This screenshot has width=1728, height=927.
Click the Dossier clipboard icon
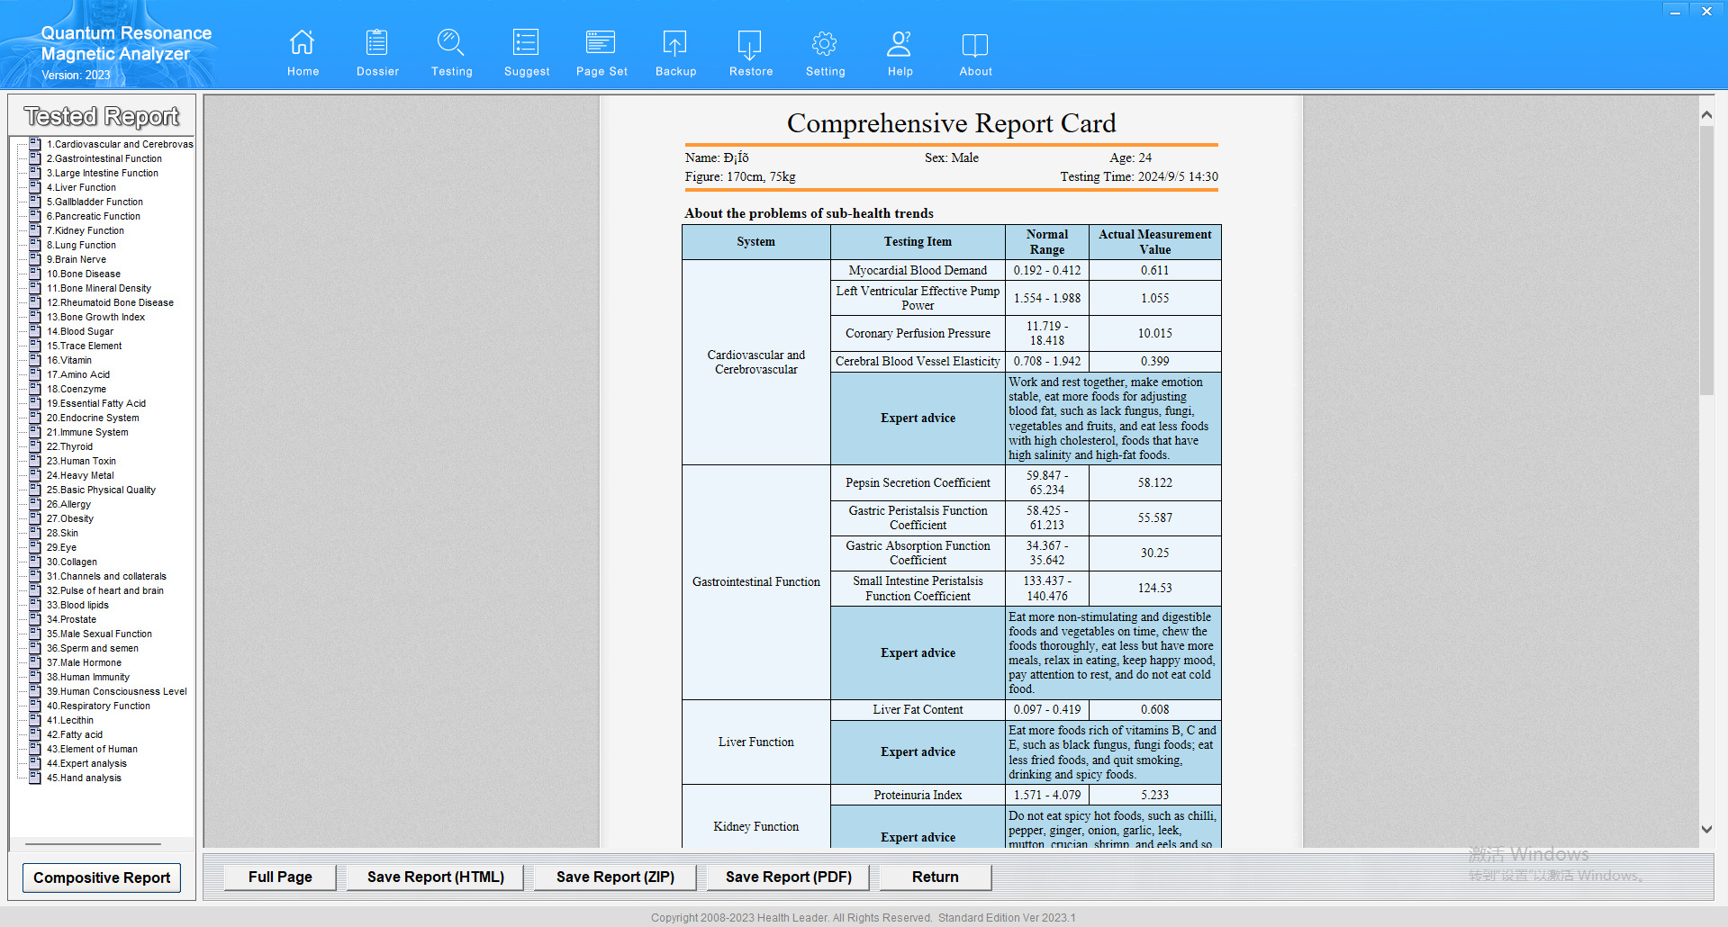click(x=377, y=43)
